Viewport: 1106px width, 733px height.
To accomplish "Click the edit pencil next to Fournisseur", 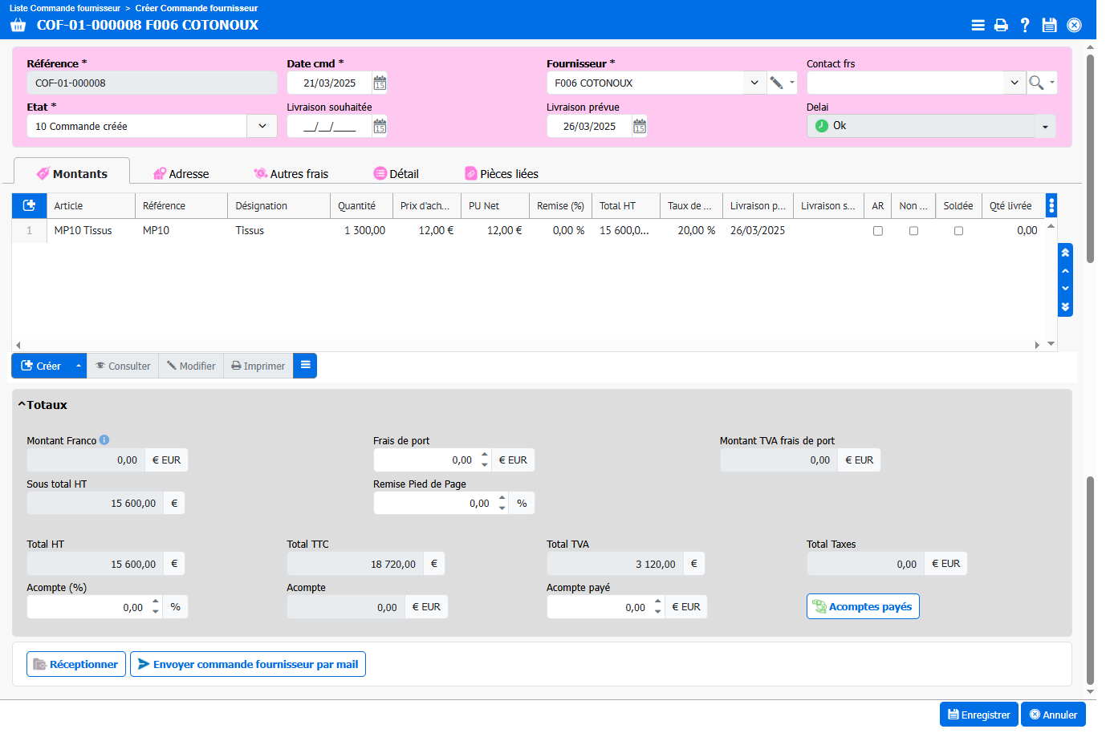I will [776, 83].
